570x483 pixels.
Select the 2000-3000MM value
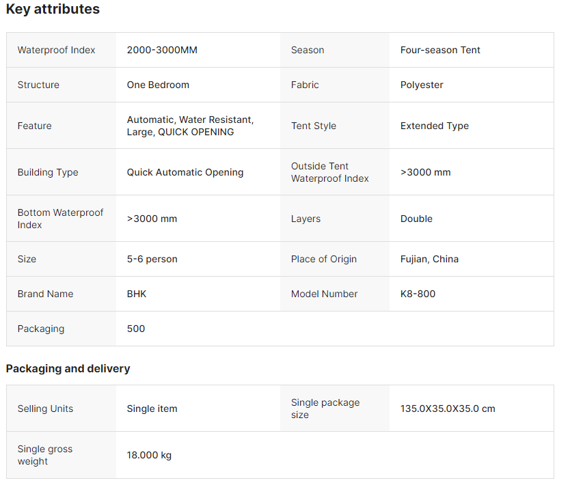pyautogui.click(x=162, y=50)
